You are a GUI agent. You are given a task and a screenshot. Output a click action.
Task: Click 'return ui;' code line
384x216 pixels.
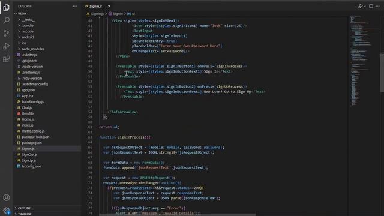109,127
